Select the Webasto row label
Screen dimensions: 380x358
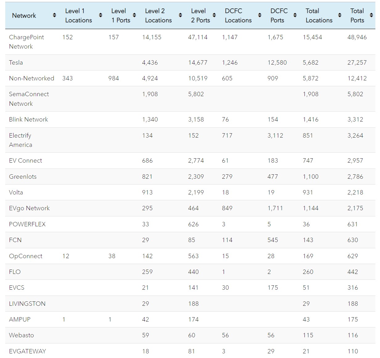coord(21,335)
